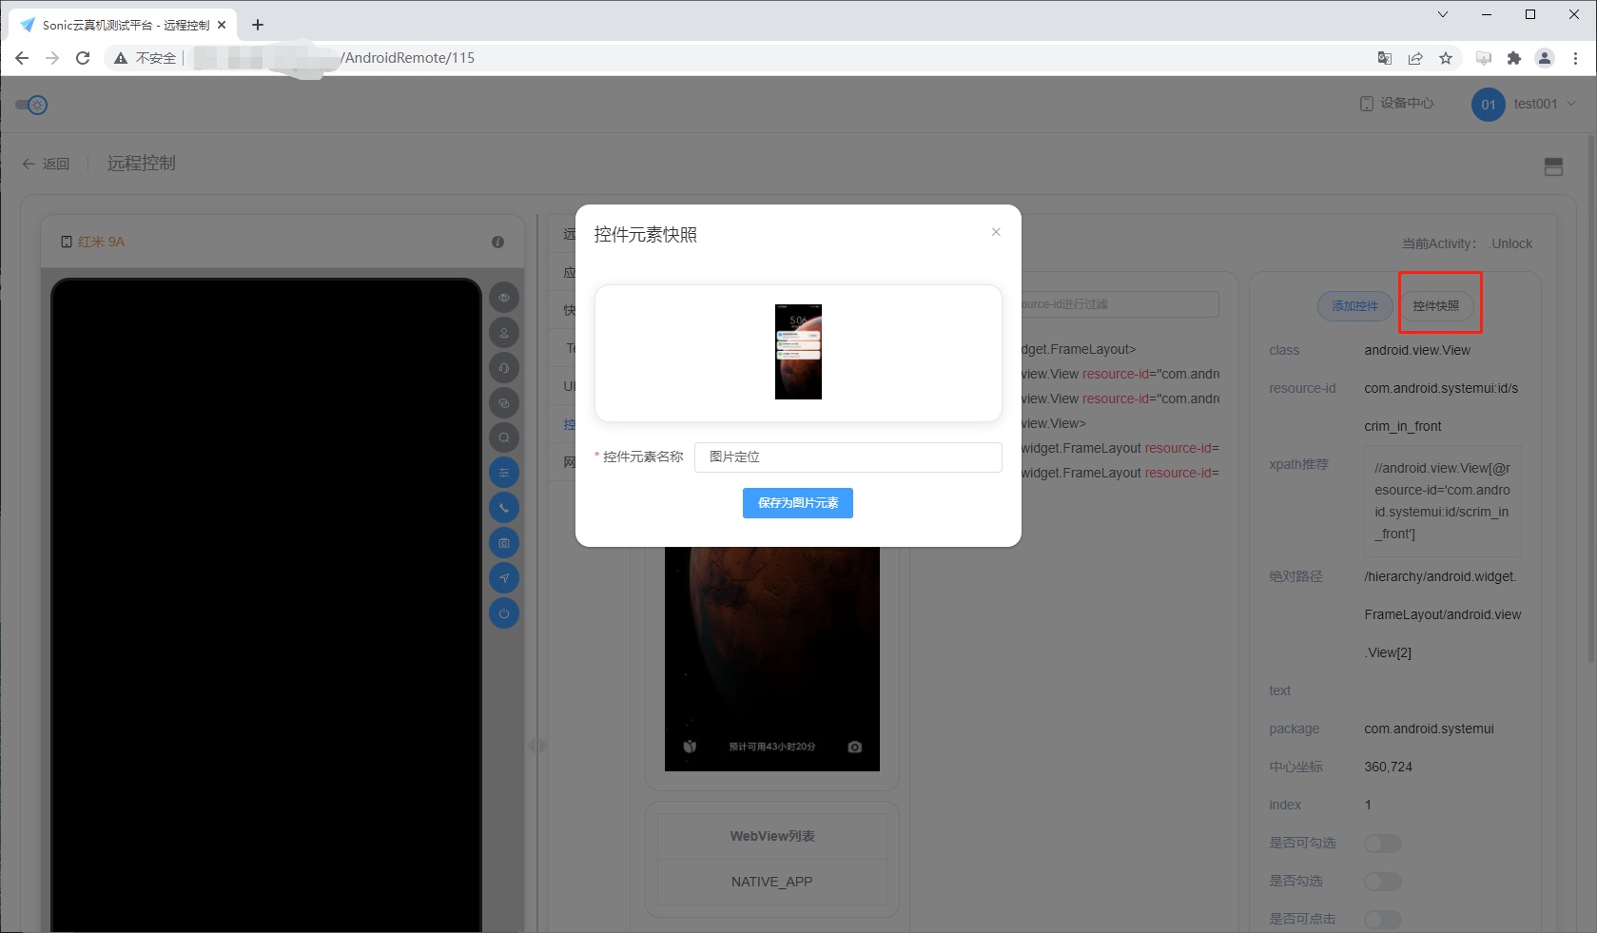The width and height of the screenshot is (1597, 933).
Task: Open the sliders settings icon in device toolbar
Action: (x=504, y=473)
